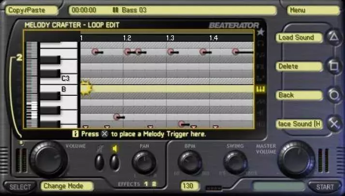Screen dimensions: 345x196
Task: Click the triangle button icon beside Load Sound
Action: pos(334,37)
